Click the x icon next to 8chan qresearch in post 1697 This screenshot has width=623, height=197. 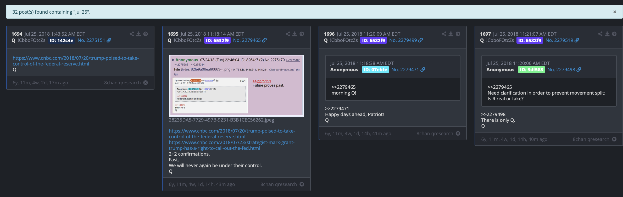click(614, 139)
